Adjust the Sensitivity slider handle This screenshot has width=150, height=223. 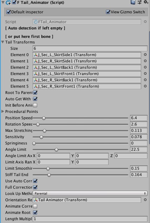point(41,137)
